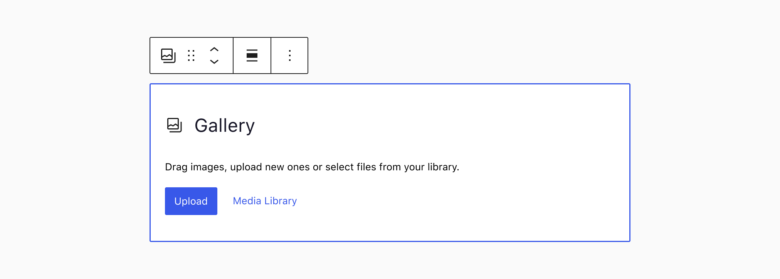Image resolution: width=780 pixels, height=279 pixels.
Task: Click the Gallery block type icon in toolbar
Action: pyautogui.click(x=168, y=55)
